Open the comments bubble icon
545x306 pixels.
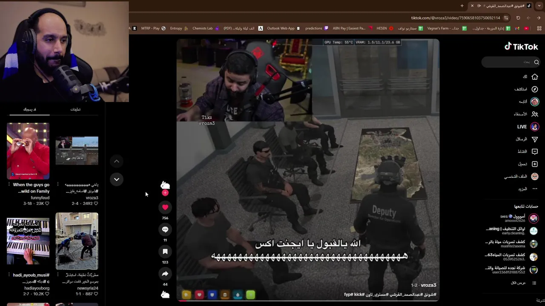pyautogui.click(x=165, y=229)
